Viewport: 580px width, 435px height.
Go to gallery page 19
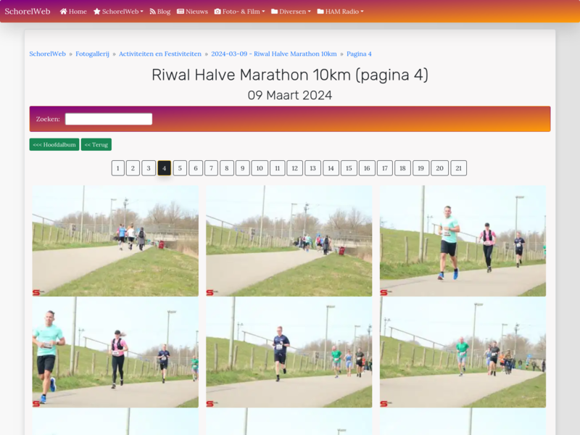(x=421, y=168)
